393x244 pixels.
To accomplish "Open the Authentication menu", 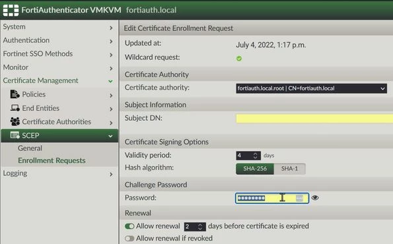I will click(x=26, y=40).
